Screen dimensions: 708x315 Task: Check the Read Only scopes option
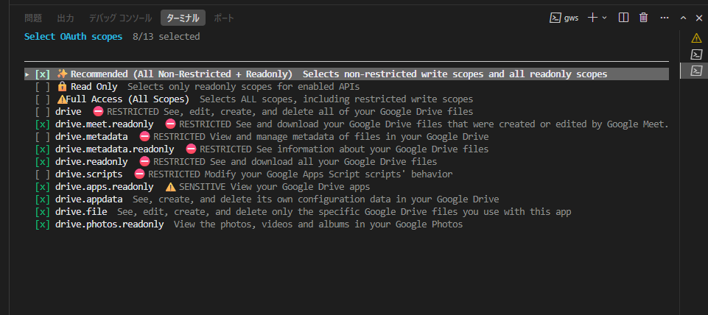click(x=43, y=86)
